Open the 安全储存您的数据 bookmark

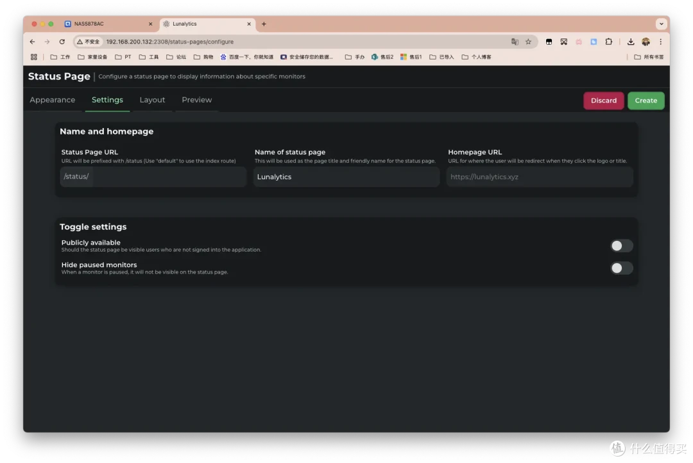pos(307,57)
